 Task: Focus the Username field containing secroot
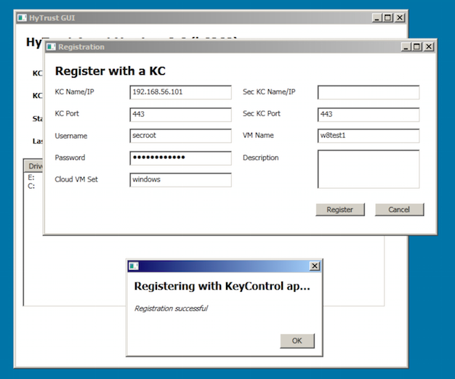pyautogui.click(x=180, y=136)
